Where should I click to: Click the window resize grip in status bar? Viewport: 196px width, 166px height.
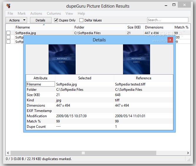pos(189,160)
